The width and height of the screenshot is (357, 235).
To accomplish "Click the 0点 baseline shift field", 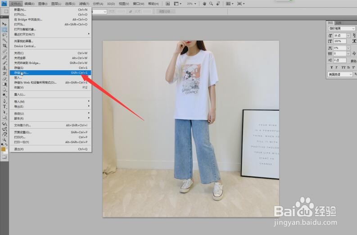I will pyautogui.click(x=340, y=60).
